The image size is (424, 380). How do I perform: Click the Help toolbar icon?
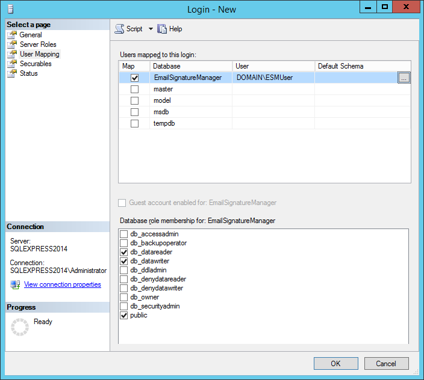click(x=162, y=29)
